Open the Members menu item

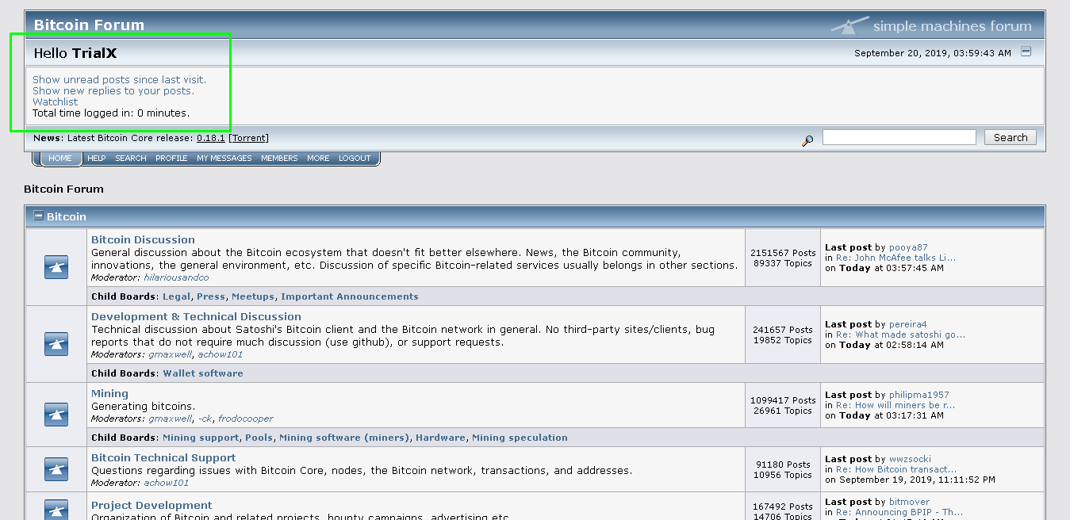(x=279, y=159)
